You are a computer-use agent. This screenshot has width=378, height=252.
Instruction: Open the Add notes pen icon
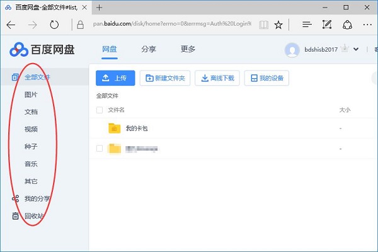coord(326,25)
